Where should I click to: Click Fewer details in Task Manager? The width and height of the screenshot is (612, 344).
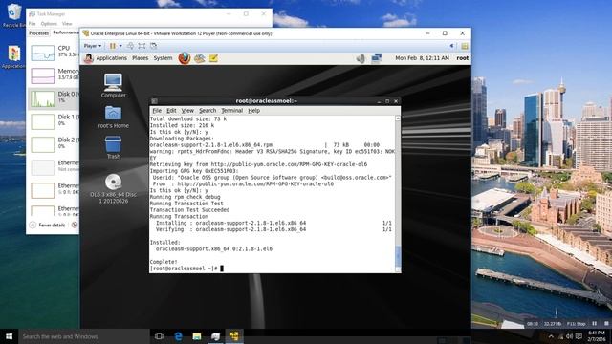pos(48,226)
